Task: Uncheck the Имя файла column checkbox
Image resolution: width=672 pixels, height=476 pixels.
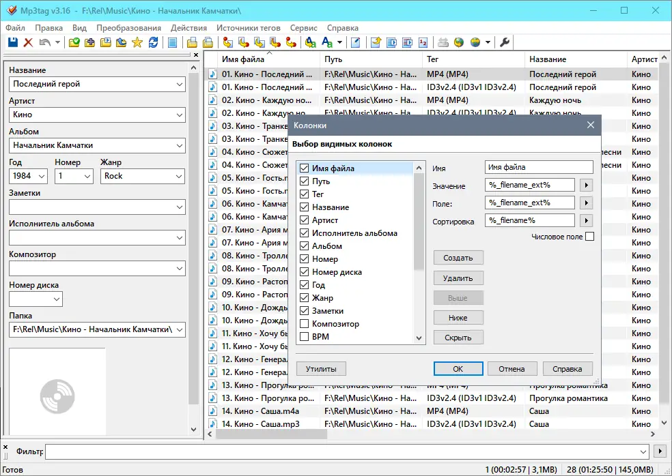Action: coord(305,168)
